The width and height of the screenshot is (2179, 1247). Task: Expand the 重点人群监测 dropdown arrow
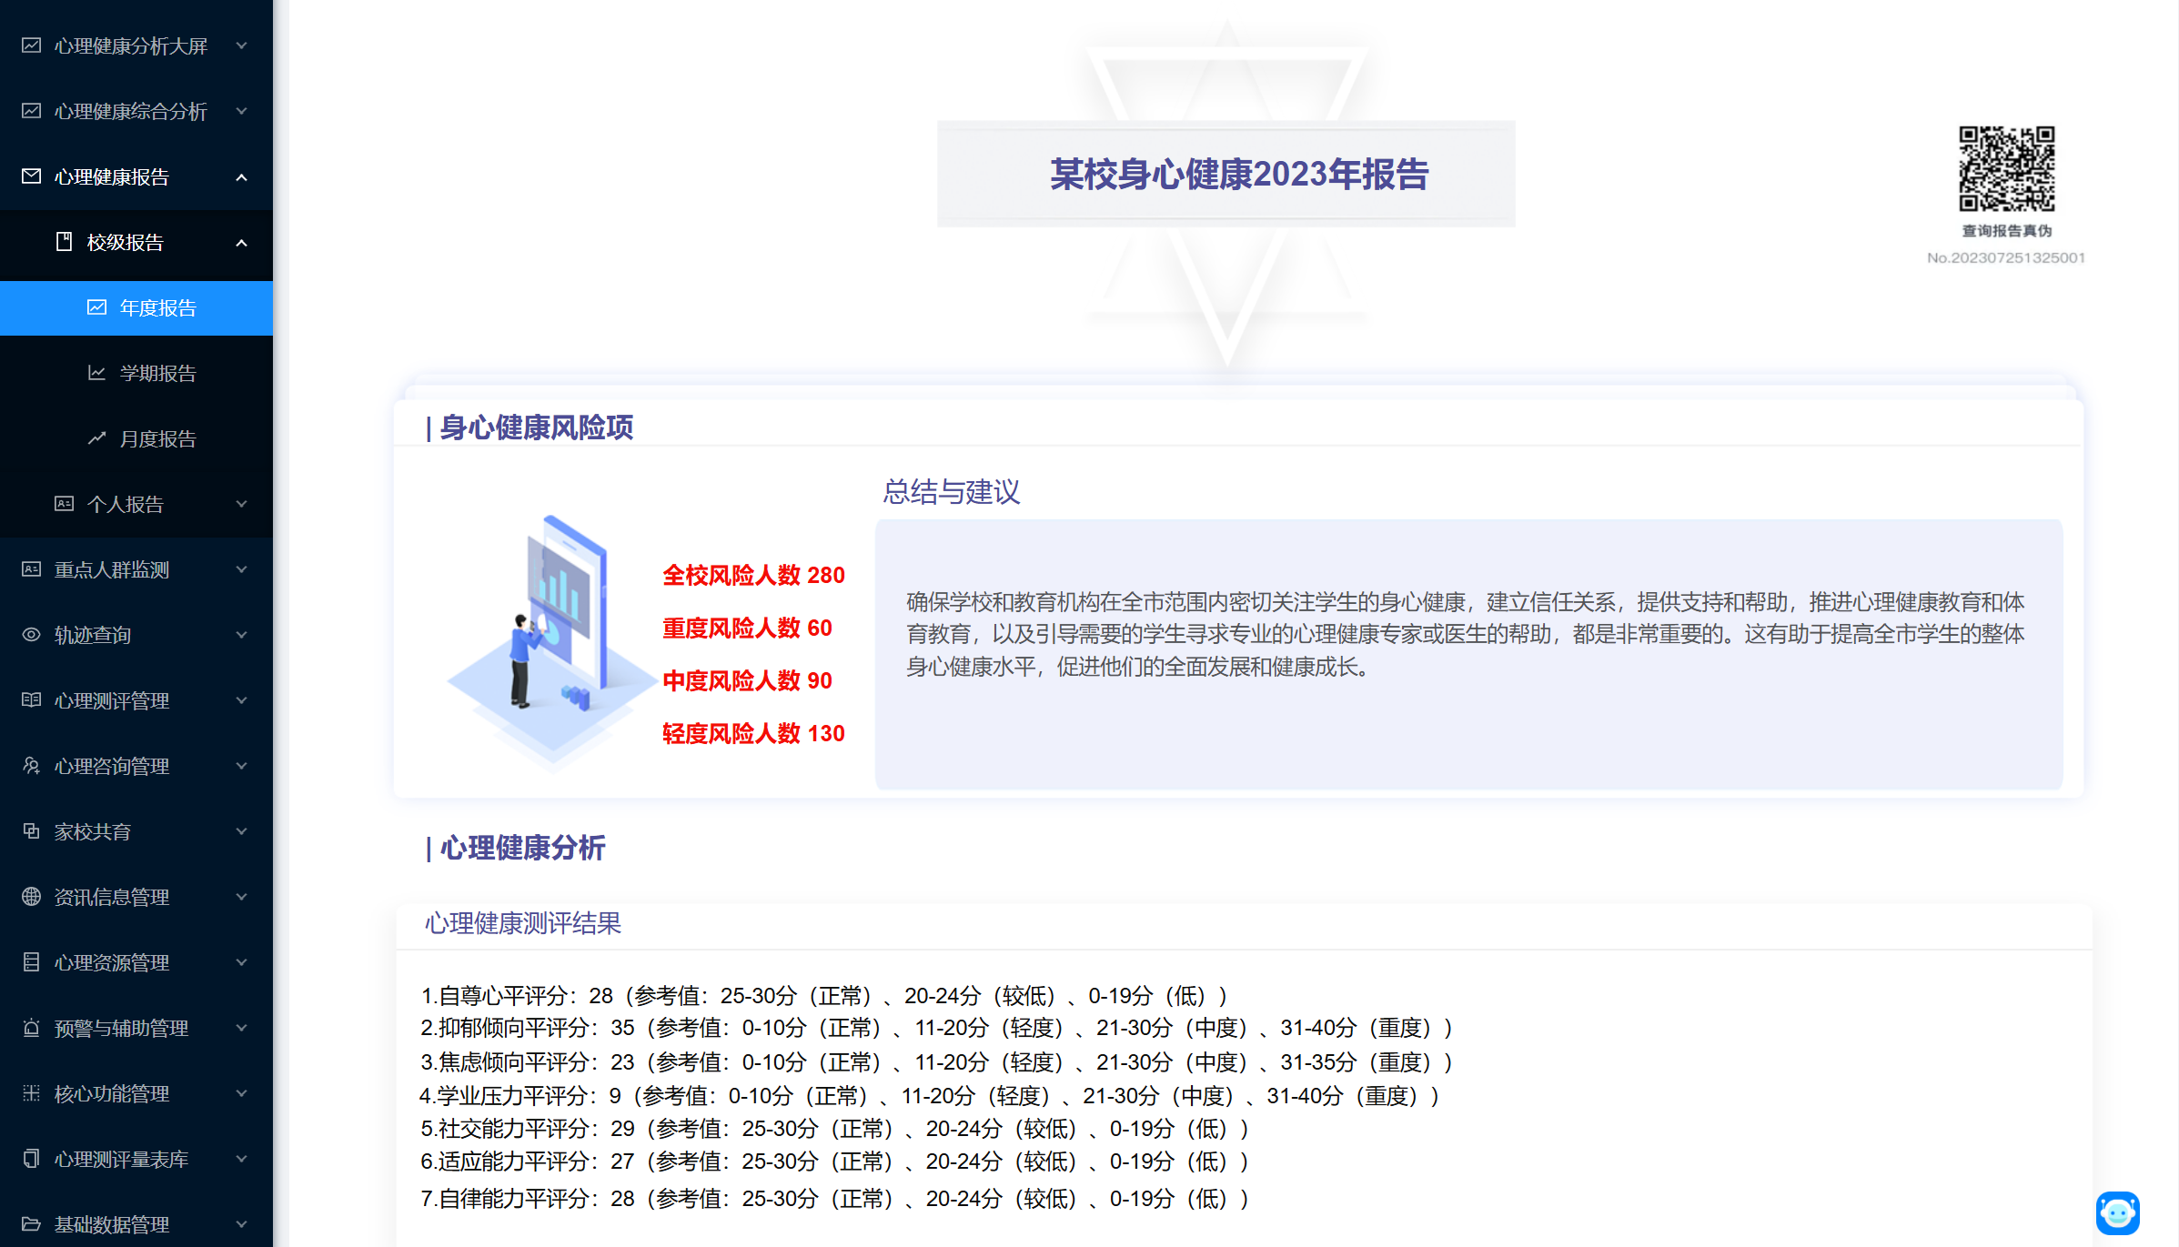[x=241, y=569]
